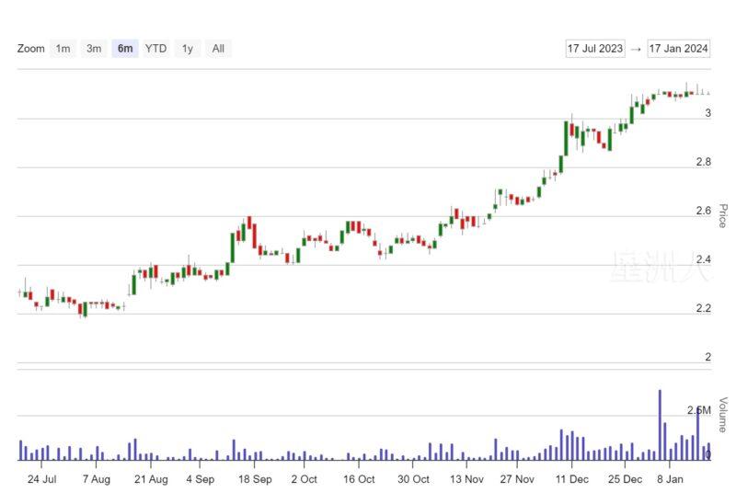Click the 24 Jul date axis label

point(42,479)
